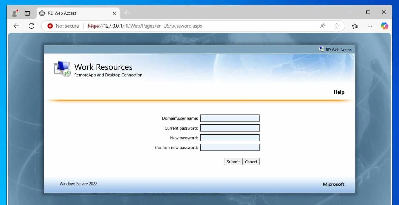Refresh the page with reload icon

32,26
